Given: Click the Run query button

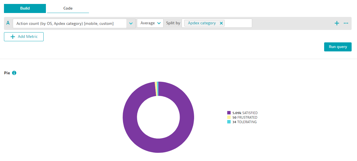Looking at the screenshot, I should pos(338,47).
